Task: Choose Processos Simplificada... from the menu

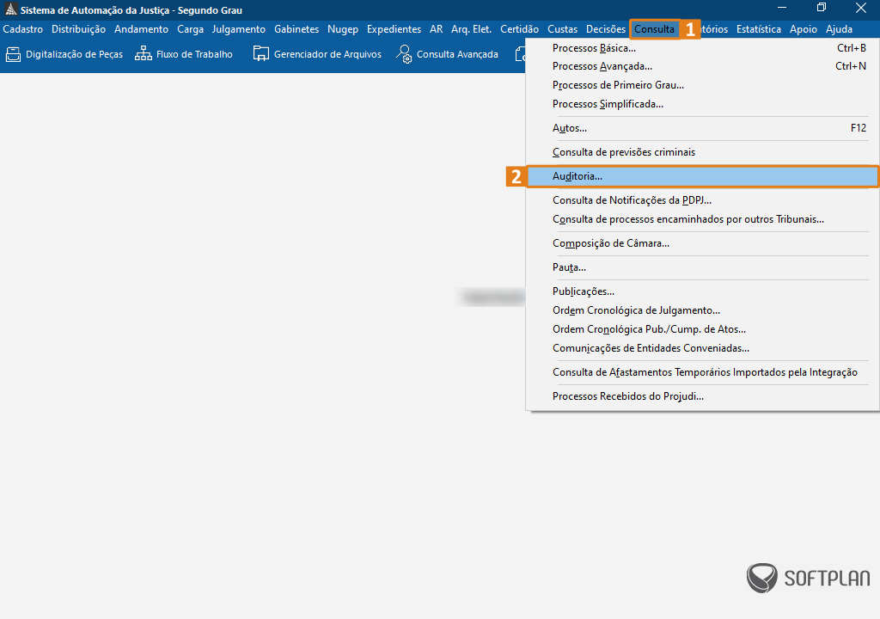Action: pyautogui.click(x=702, y=104)
